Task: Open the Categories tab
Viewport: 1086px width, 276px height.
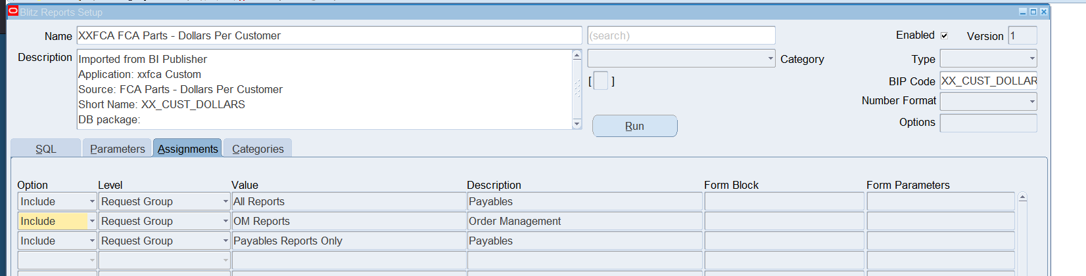Action: click(x=258, y=149)
